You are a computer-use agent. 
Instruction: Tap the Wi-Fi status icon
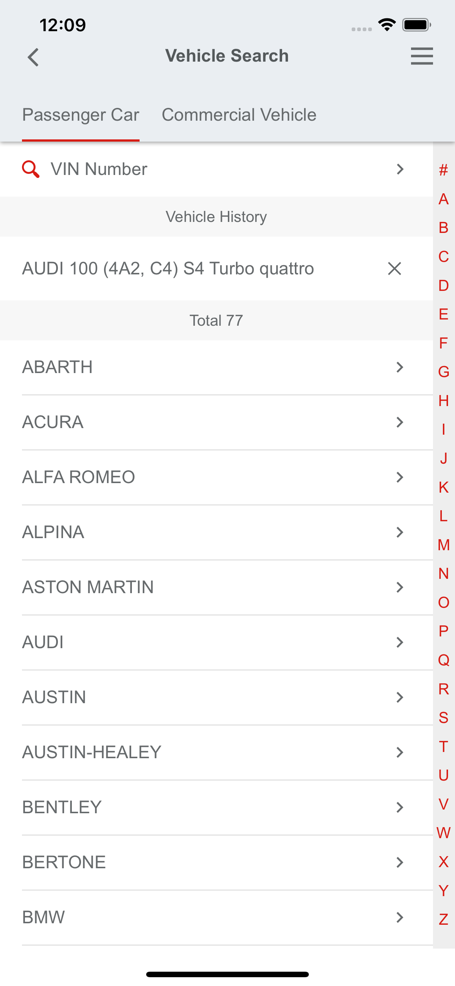pyautogui.click(x=386, y=25)
